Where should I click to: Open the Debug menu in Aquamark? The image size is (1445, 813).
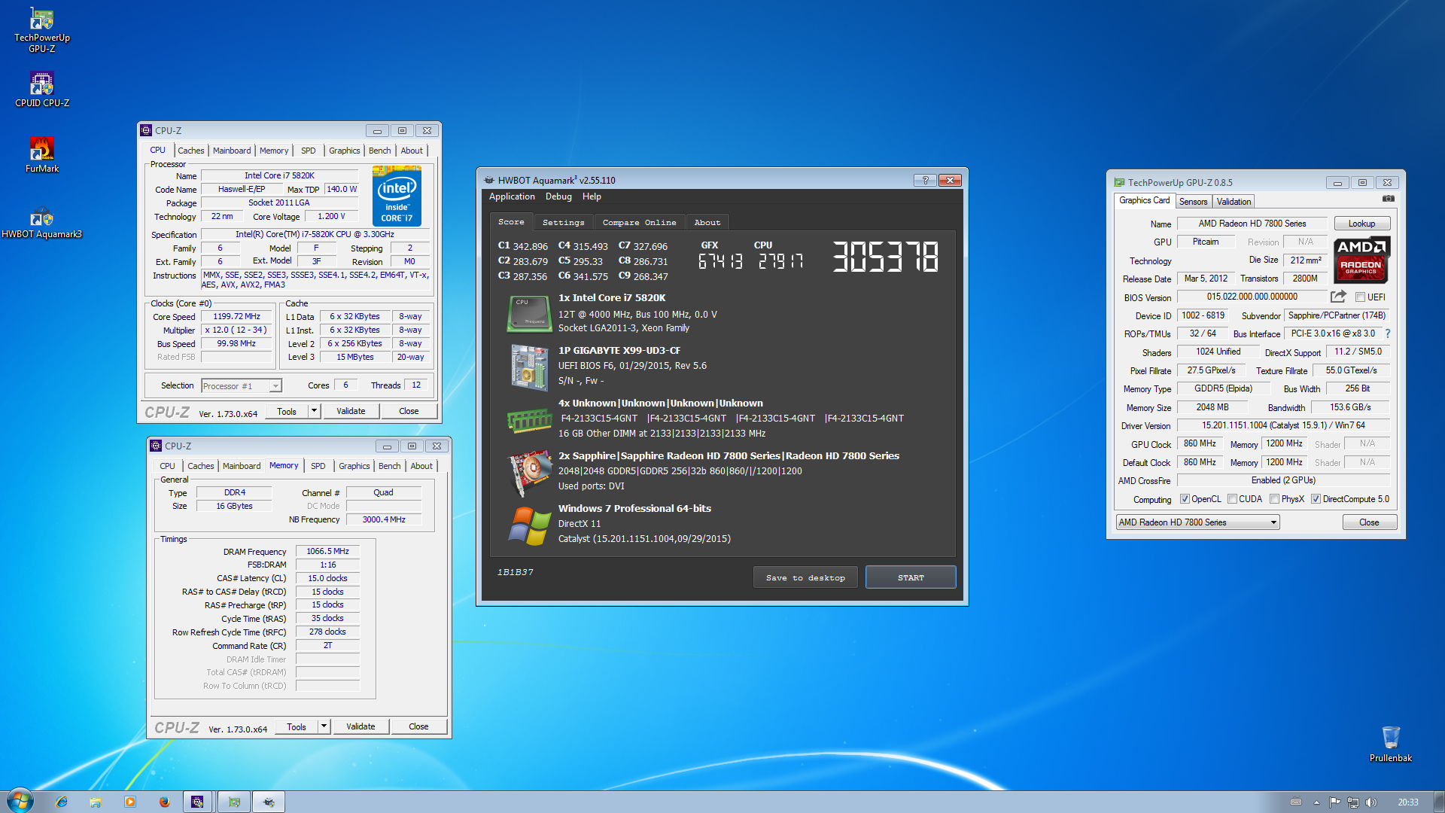point(558,196)
